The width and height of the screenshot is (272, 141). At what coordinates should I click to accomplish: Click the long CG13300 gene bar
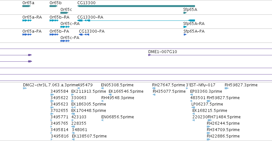tap(136, 6)
